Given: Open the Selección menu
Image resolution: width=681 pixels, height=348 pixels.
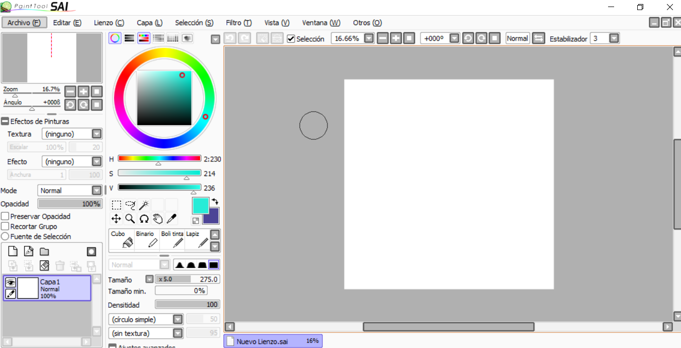Looking at the screenshot, I should click(x=194, y=23).
